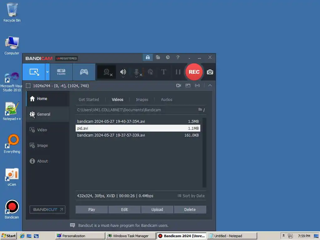Click the lock icon in title bar
Screen dimensions: 320x240
(148, 57)
